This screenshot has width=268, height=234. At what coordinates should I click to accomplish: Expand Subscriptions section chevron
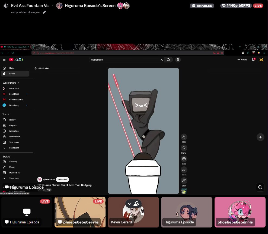pyautogui.click(x=19, y=83)
